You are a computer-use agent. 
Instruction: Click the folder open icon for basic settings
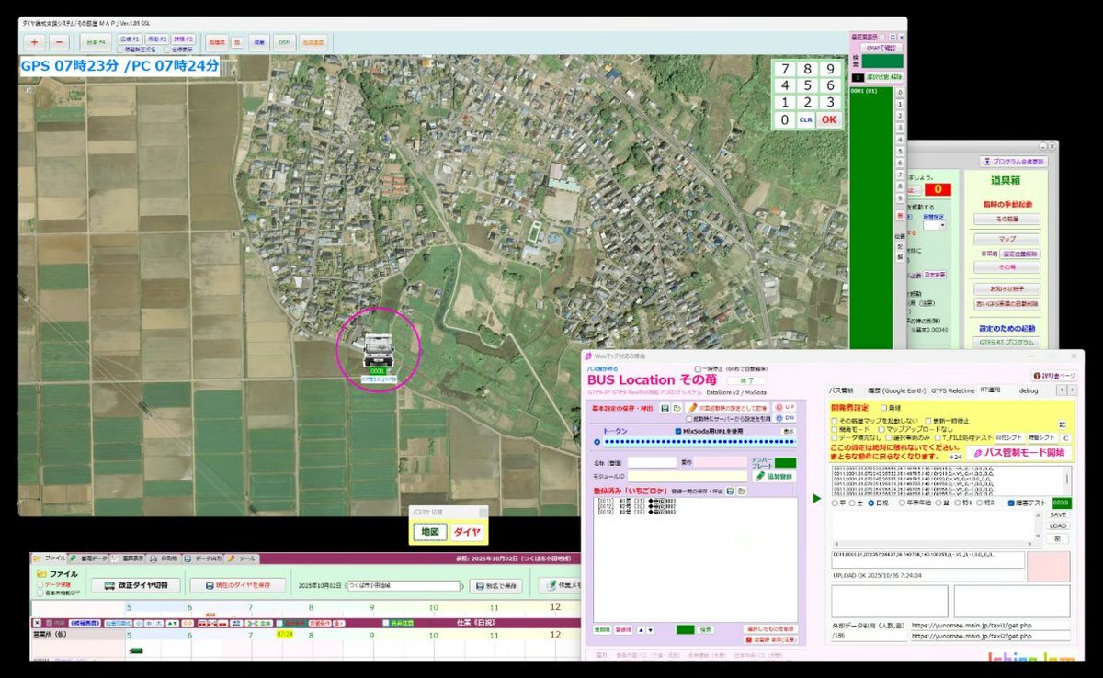pyautogui.click(x=677, y=407)
